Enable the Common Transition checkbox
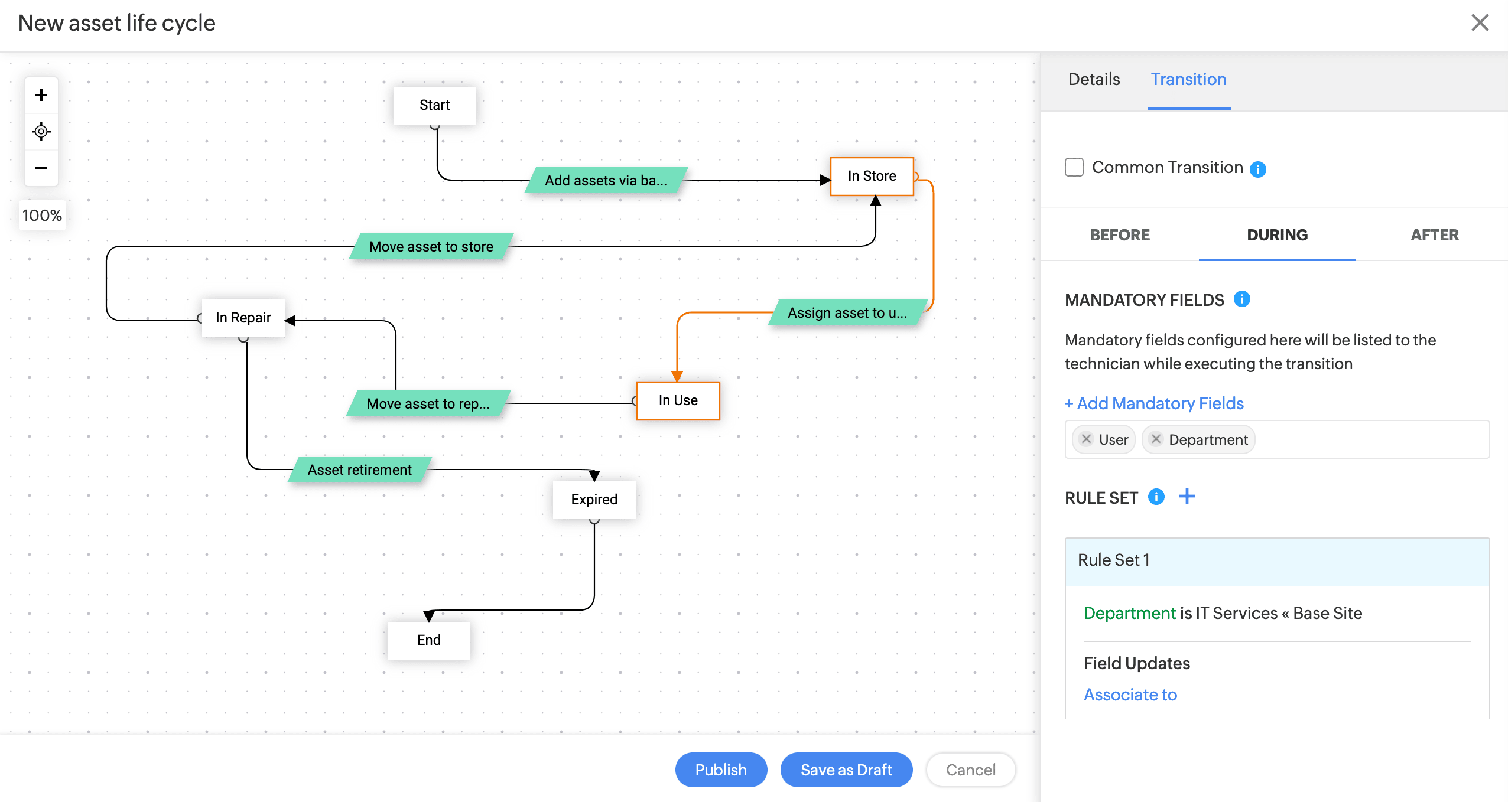The height and width of the screenshot is (802, 1508). tap(1074, 167)
